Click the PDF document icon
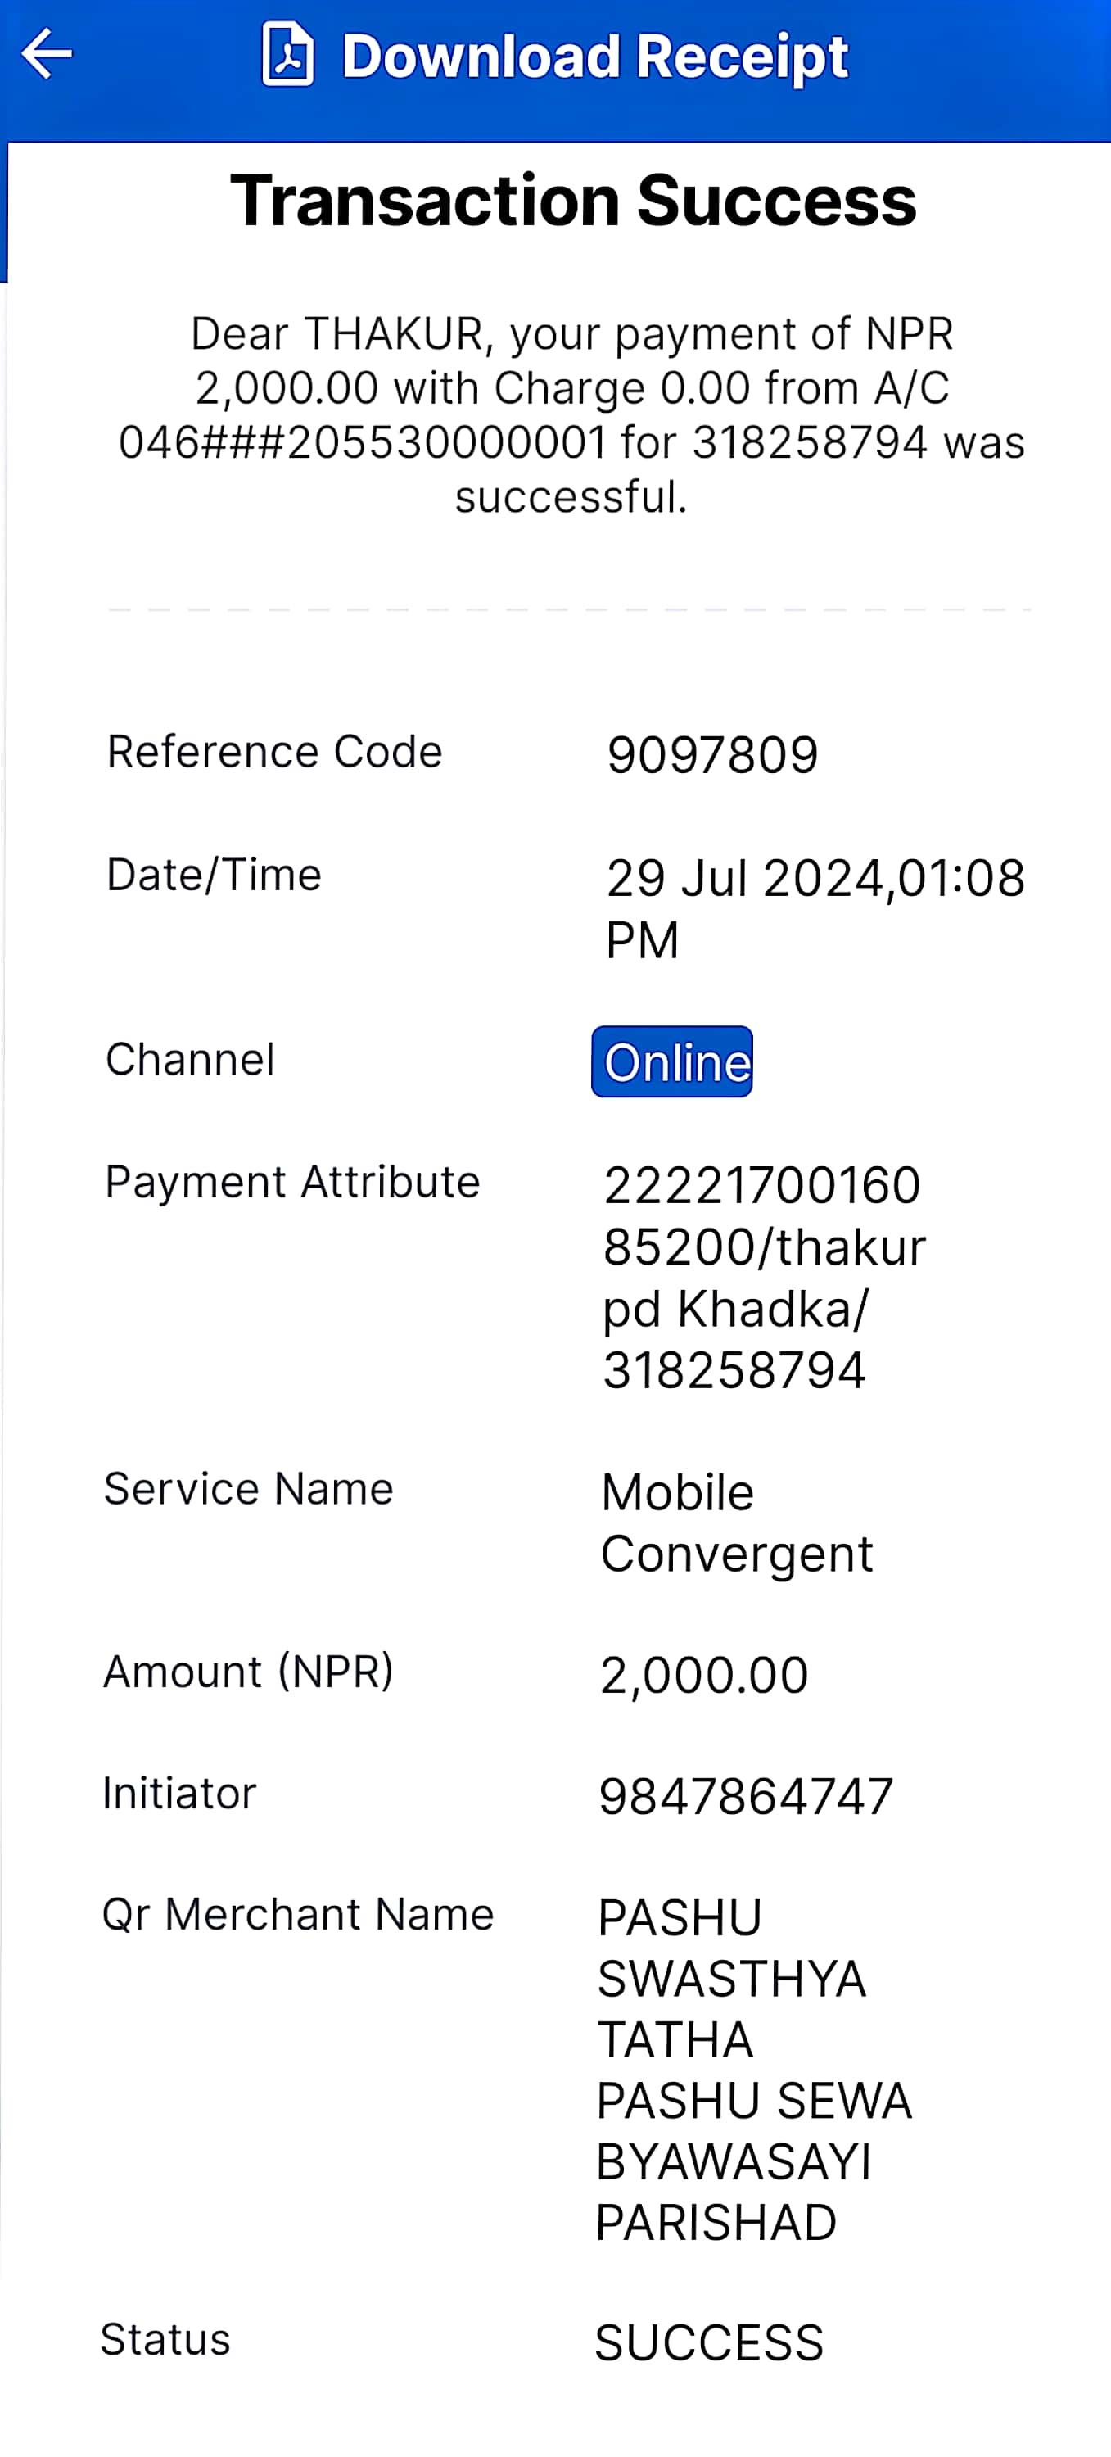The width and height of the screenshot is (1111, 2457). point(288,54)
